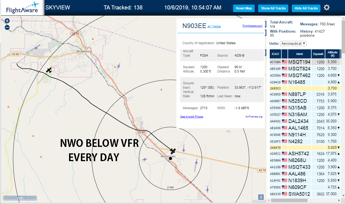Select the MSQT824 aircraft row
The width and height of the screenshot is (345, 204).
(x=305, y=69)
